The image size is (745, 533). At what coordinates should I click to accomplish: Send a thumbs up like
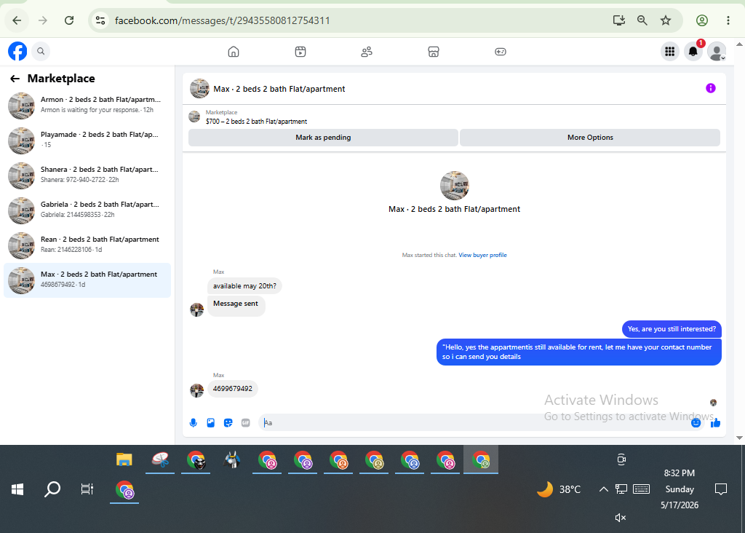click(x=716, y=423)
